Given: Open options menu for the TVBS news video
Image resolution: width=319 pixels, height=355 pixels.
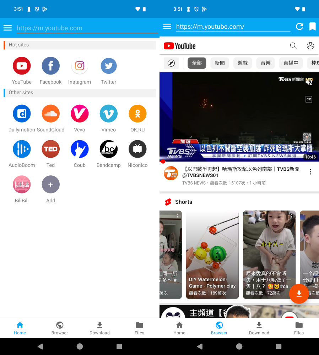Looking at the screenshot, I should tap(310, 172).
